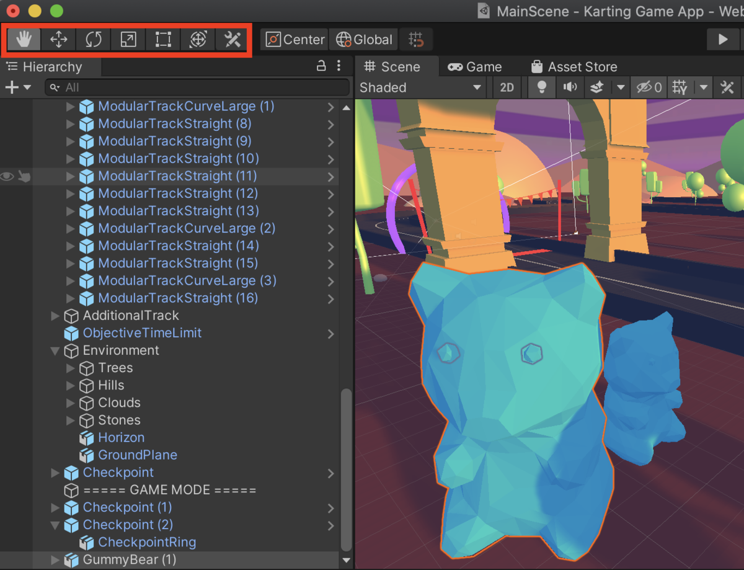Toggle grid snapping icon in top toolbar
This screenshot has height=570, width=744.
[416, 40]
